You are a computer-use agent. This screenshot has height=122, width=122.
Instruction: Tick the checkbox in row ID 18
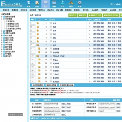51,56
